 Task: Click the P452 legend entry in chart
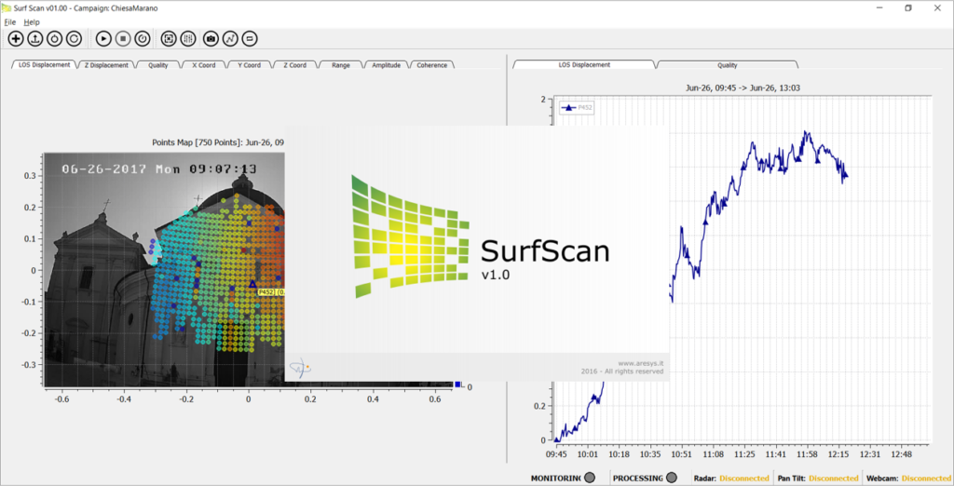[x=577, y=108]
